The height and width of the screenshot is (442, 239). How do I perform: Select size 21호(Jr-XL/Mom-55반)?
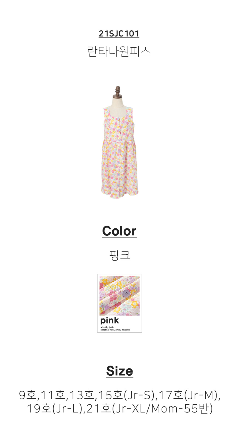pyautogui.click(x=150, y=409)
